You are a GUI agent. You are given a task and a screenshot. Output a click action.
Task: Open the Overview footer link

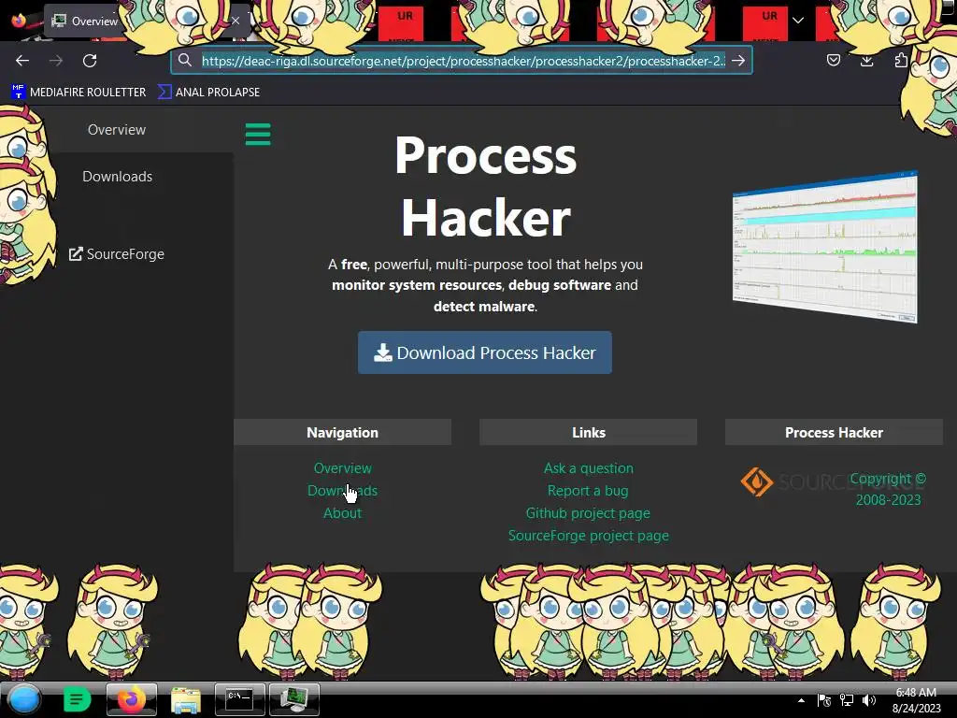tap(342, 468)
